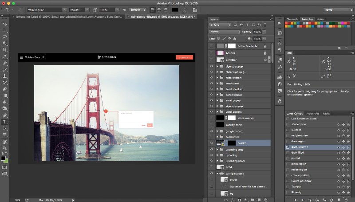Select the Crop tool
The width and height of the screenshot is (355, 202).
[x=4, y=50]
